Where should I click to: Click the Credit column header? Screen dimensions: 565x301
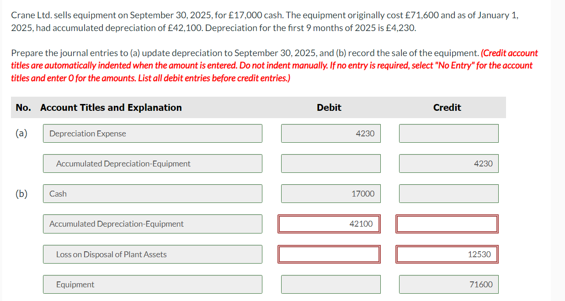coord(447,108)
